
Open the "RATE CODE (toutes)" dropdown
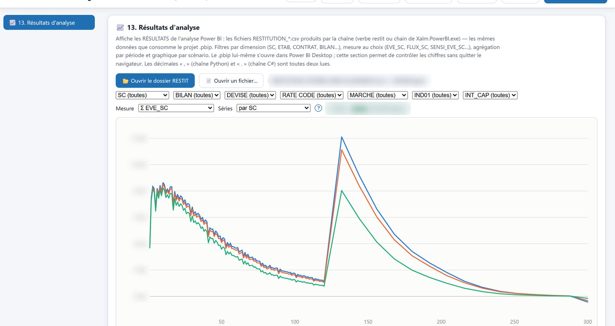[312, 95]
